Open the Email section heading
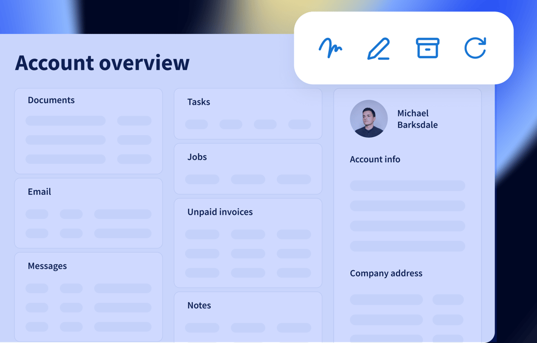 coord(39,192)
